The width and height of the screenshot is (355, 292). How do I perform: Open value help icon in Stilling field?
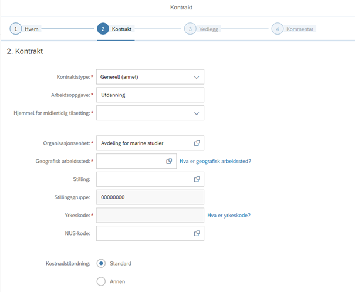pos(197,179)
